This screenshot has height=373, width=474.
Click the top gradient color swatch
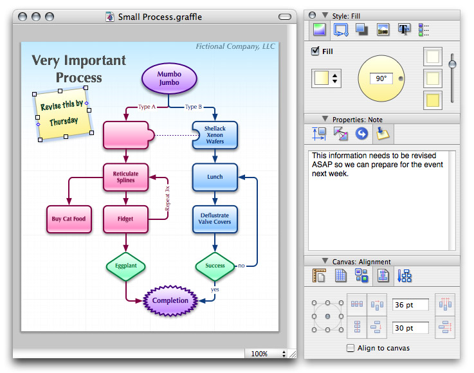click(x=433, y=57)
